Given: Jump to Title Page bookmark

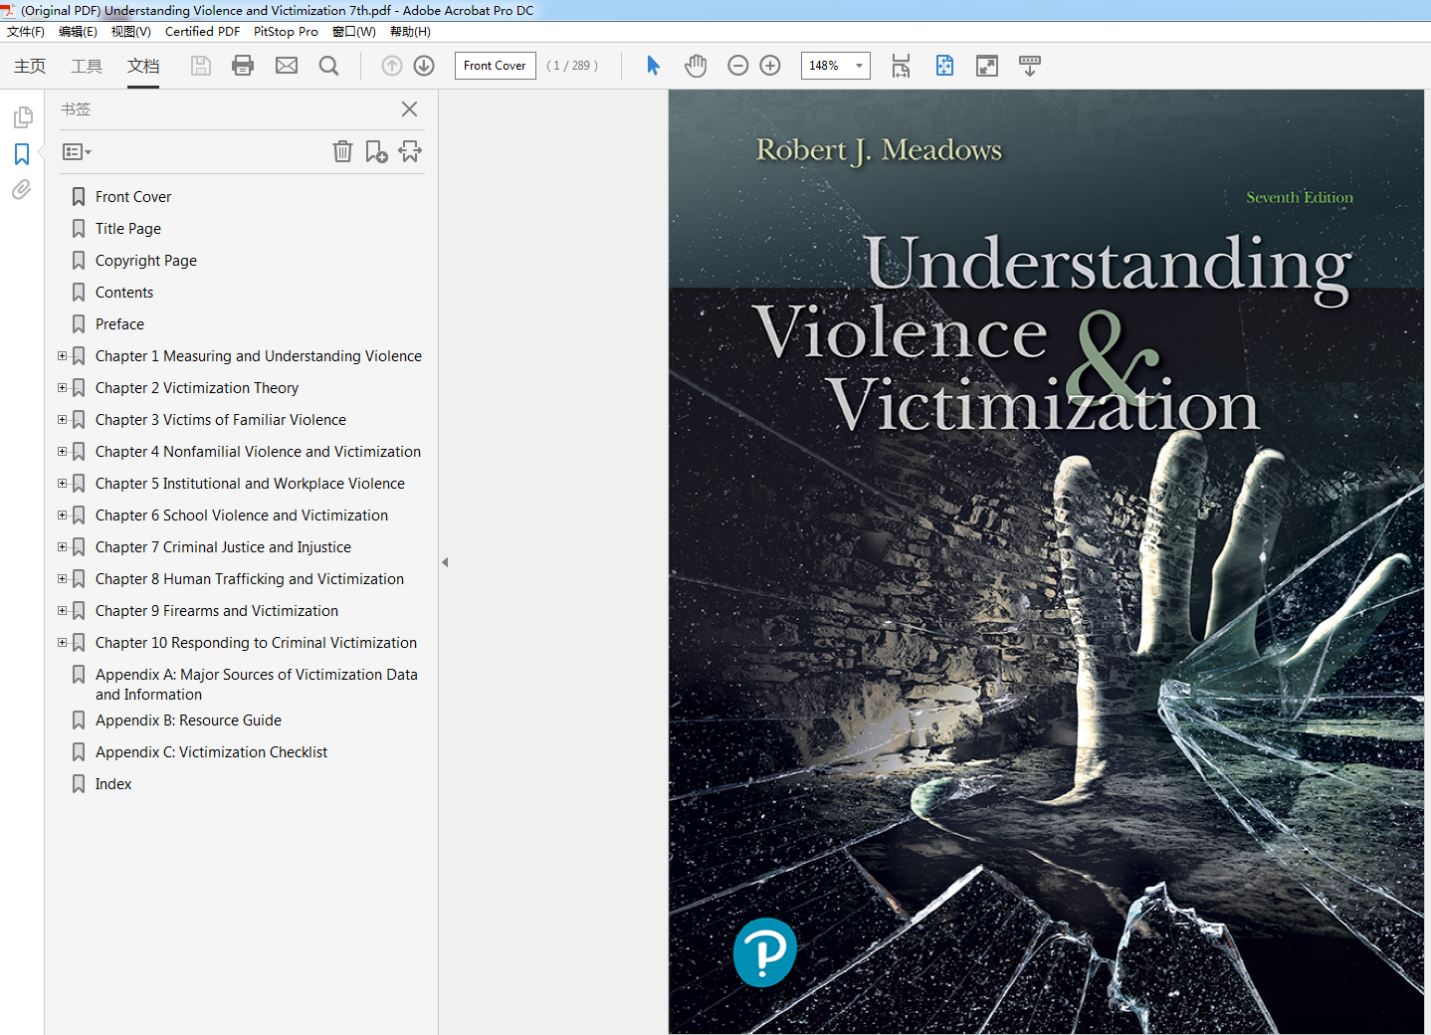Looking at the screenshot, I should pos(128,229).
